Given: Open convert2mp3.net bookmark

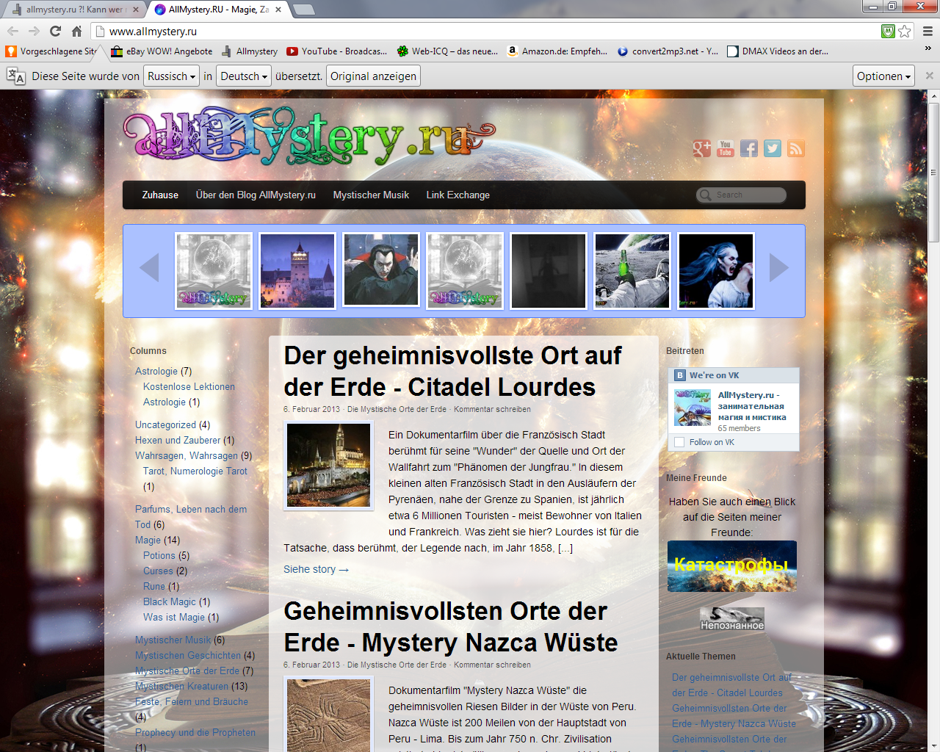Looking at the screenshot, I should click(x=668, y=51).
